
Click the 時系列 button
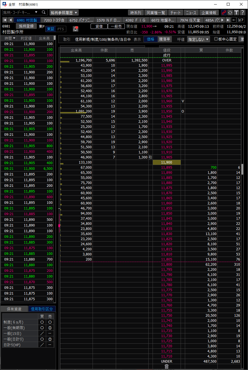[x=136, y=12]
